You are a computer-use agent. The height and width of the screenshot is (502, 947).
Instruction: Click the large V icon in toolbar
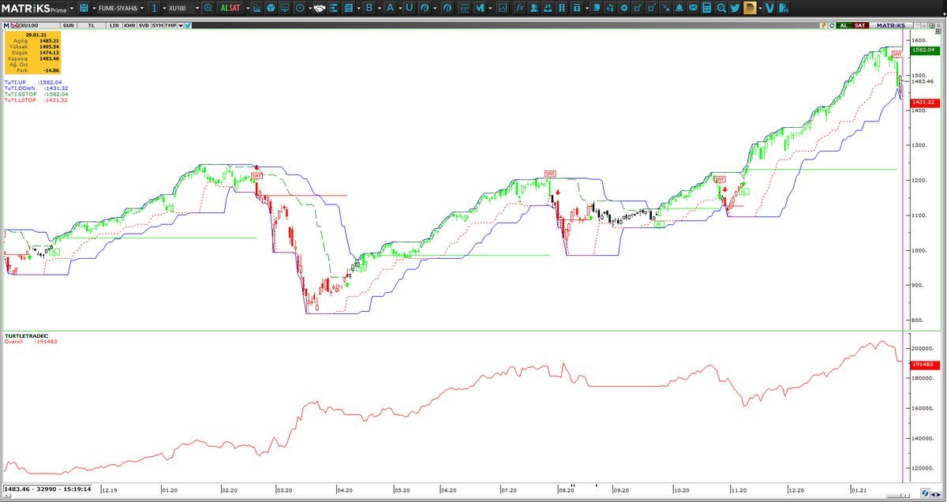769,8
